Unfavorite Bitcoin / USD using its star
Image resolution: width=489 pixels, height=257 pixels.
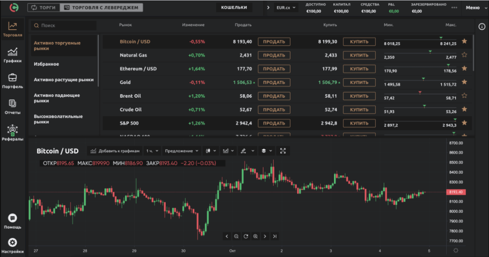(x=464, y=41)
